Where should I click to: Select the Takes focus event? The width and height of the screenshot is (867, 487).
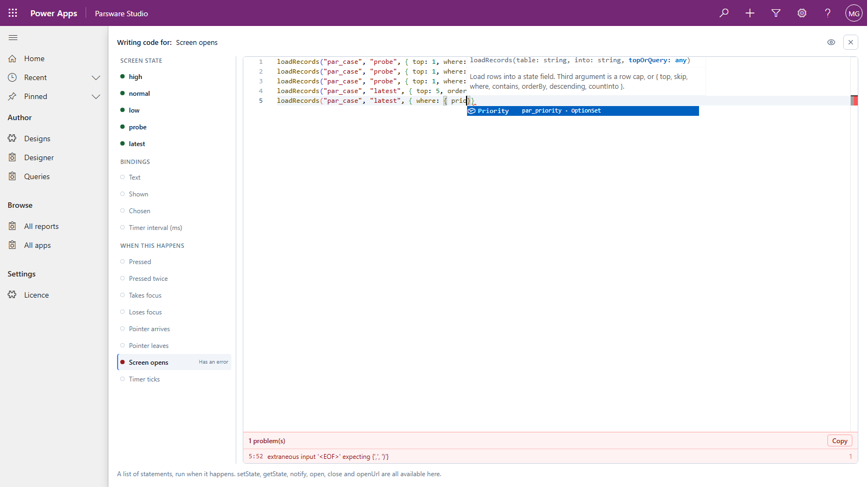174,295
